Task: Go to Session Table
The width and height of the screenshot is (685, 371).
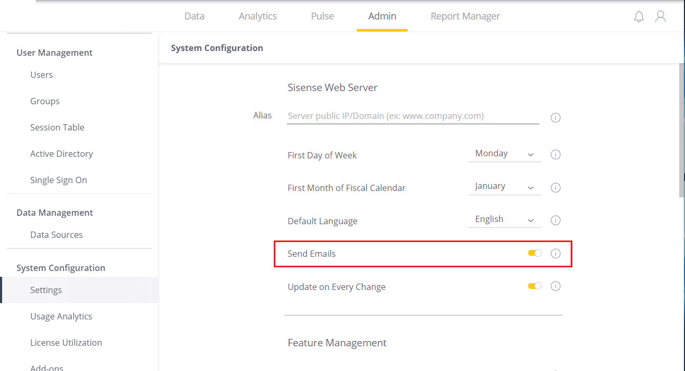Action: pyautogui.click(x=57, y=127)
